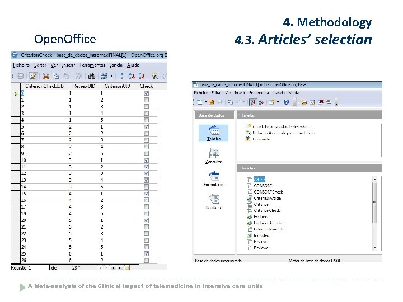Click 'Criar tabela na vista de desenho...' task
Screen dimensions: 403x302
278,126
